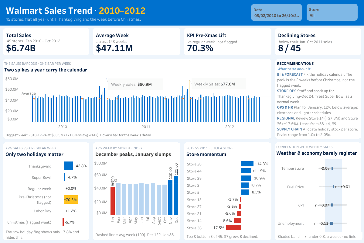Click the Average reference line label

click(29, 93)
